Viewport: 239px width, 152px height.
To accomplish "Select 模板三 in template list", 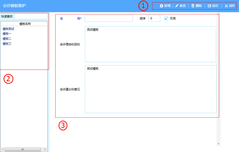I will click(7, 44).
